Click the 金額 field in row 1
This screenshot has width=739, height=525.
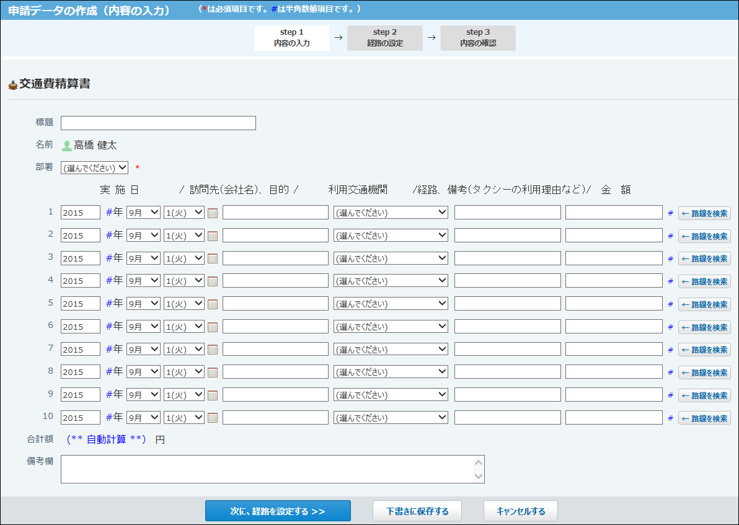click(614, 213)
